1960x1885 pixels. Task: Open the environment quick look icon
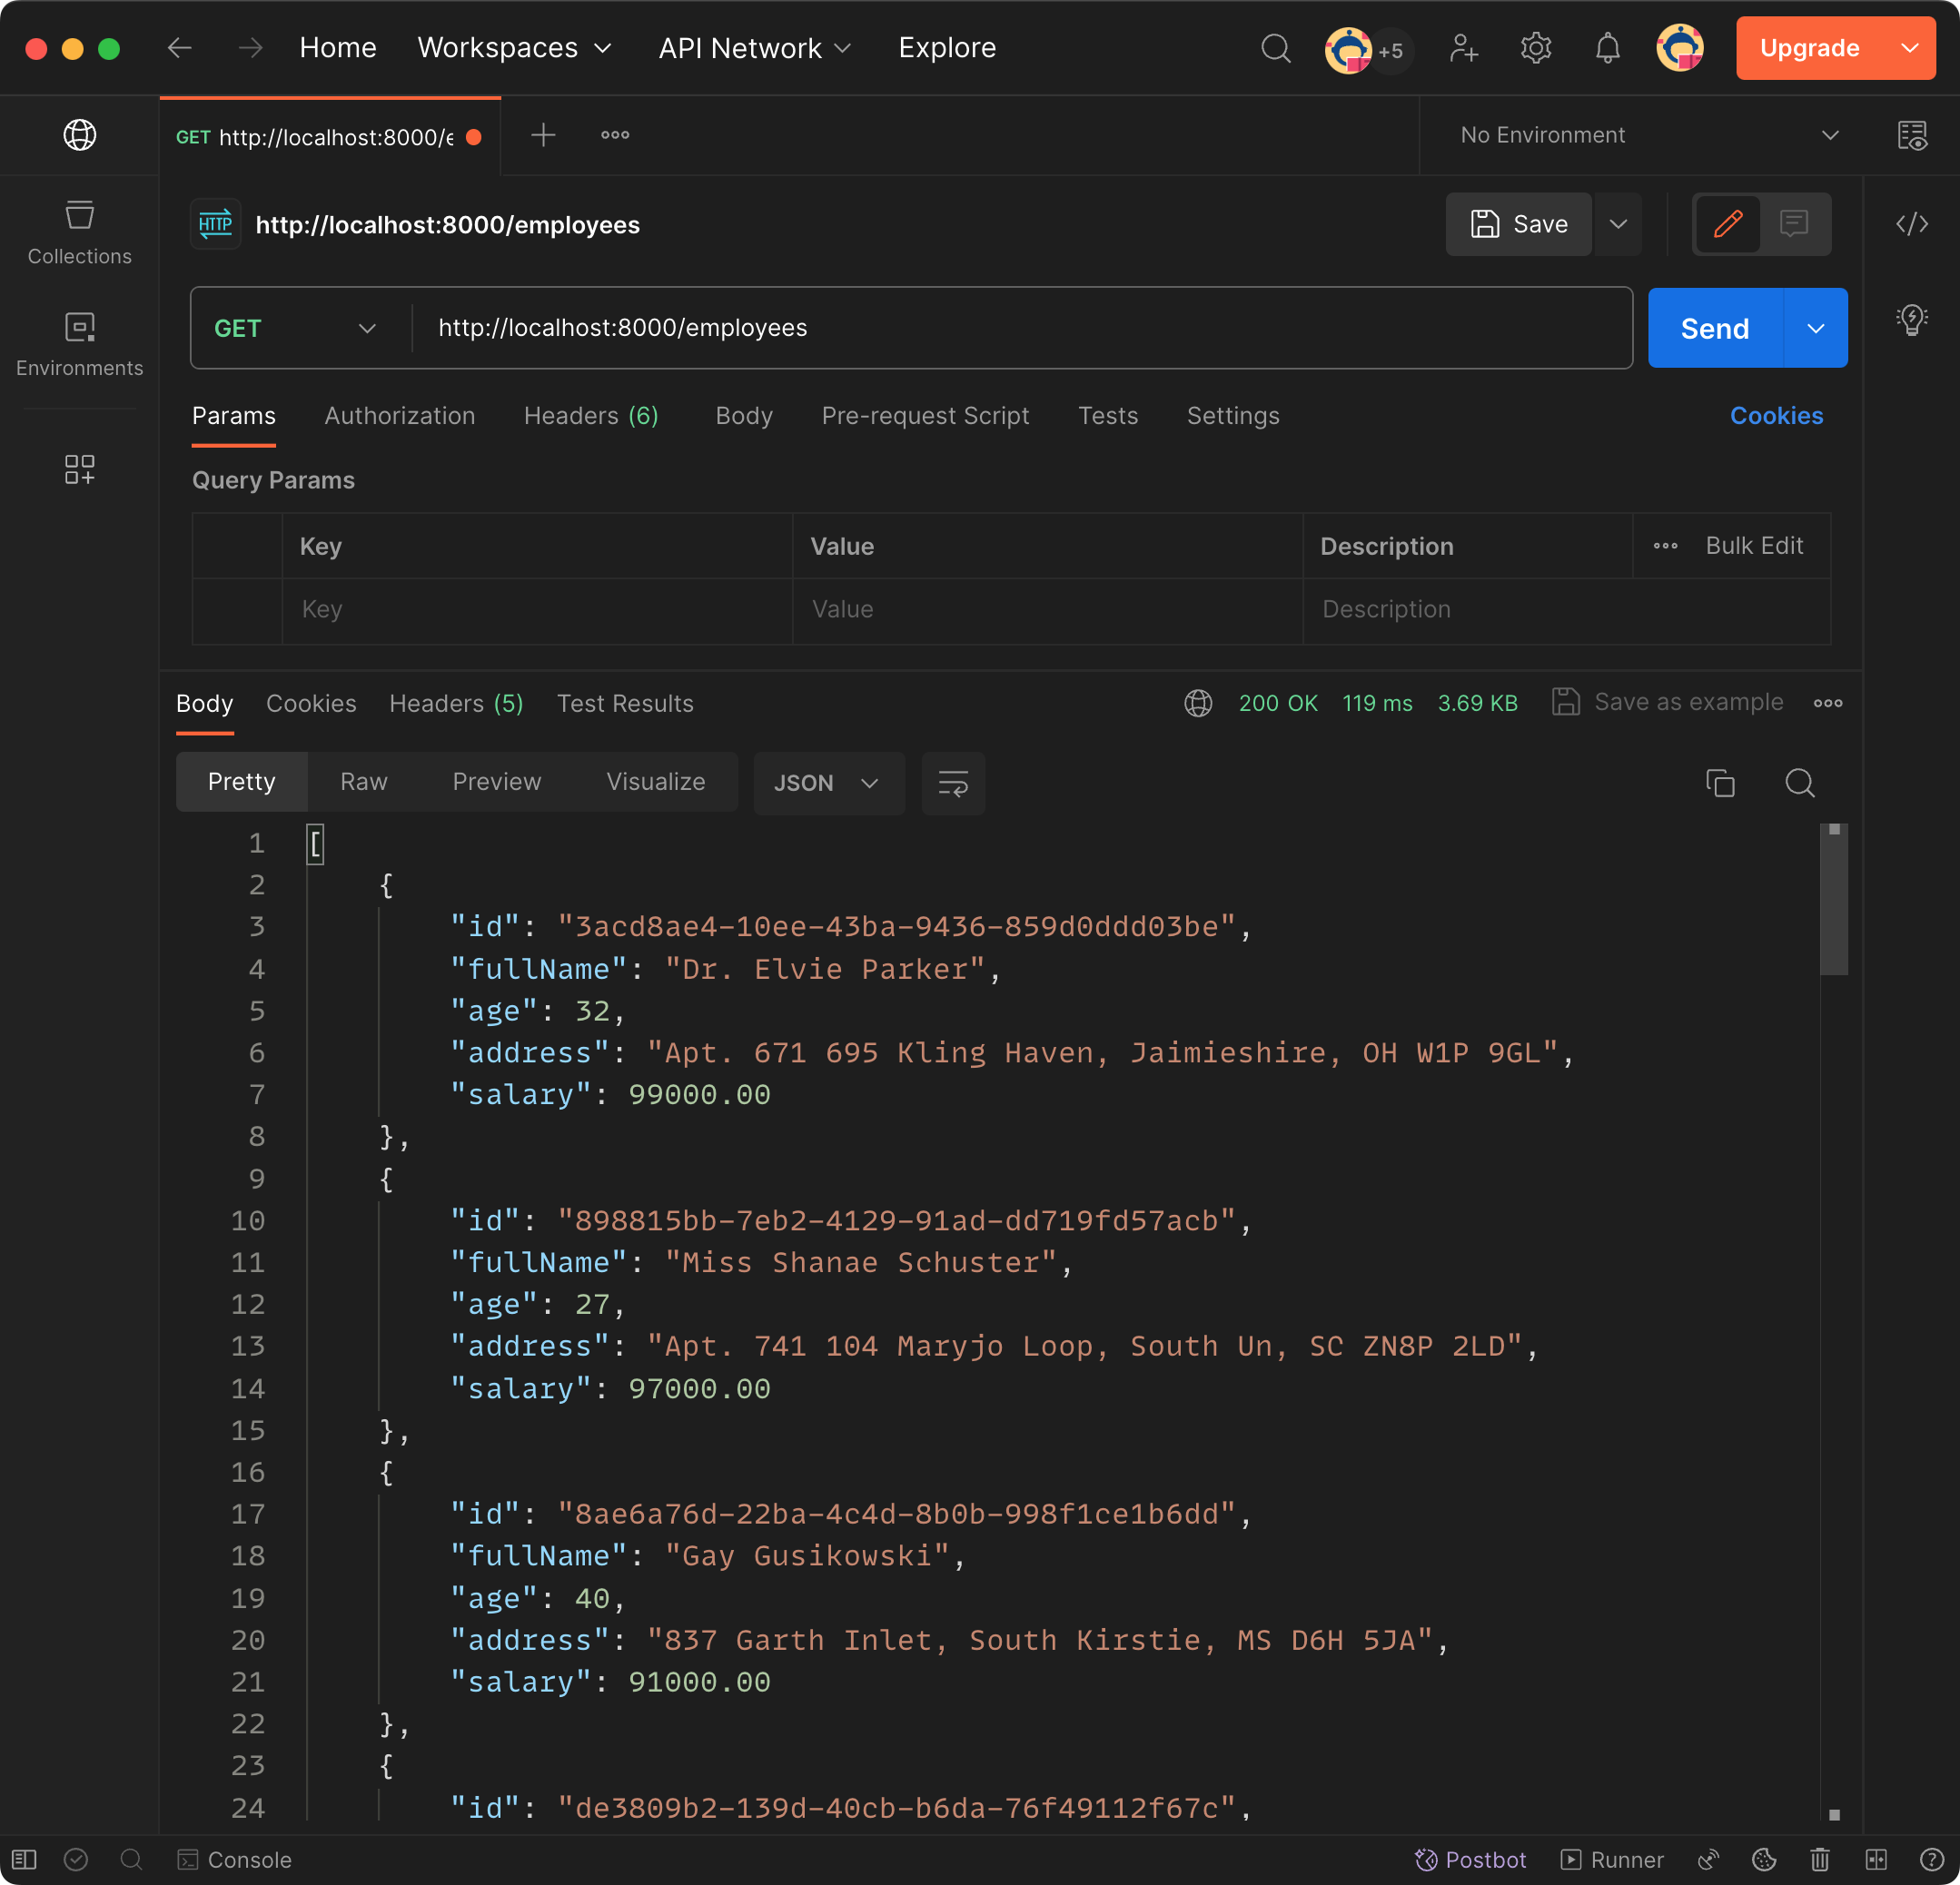[1911, 135]
